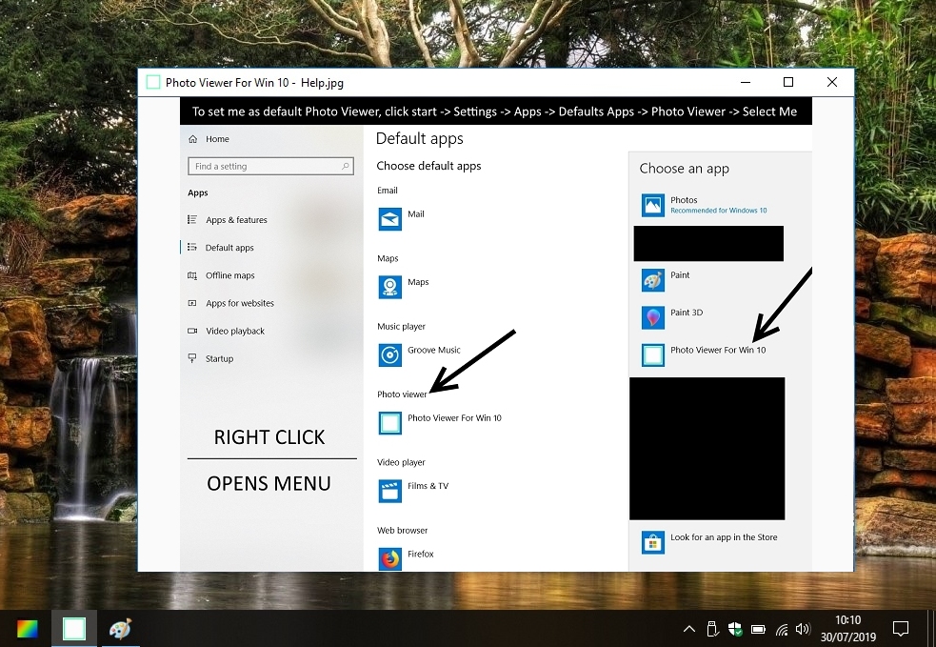Viewport: 936px width, 647px height.
Task: Click the "Choose an app" panel heading
Action: pyautogui.click(x=684, y=169)
